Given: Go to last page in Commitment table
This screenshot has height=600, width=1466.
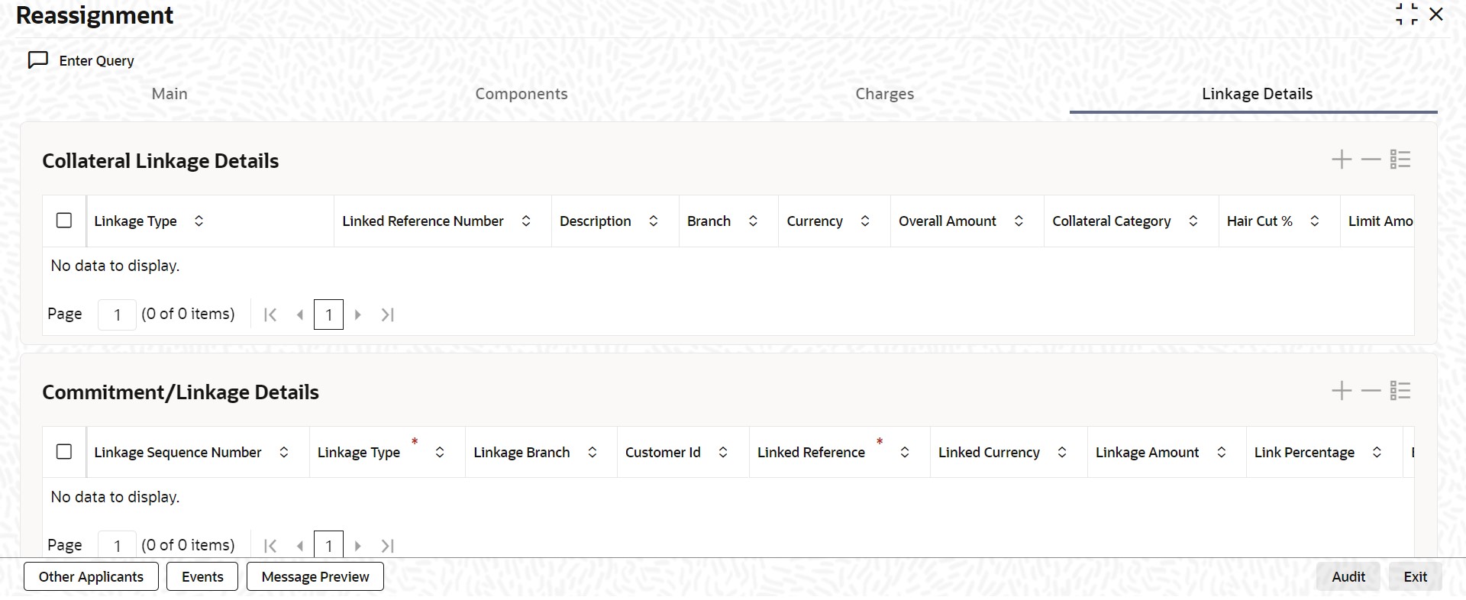Looking at the screenshot, I should [388, 546].
